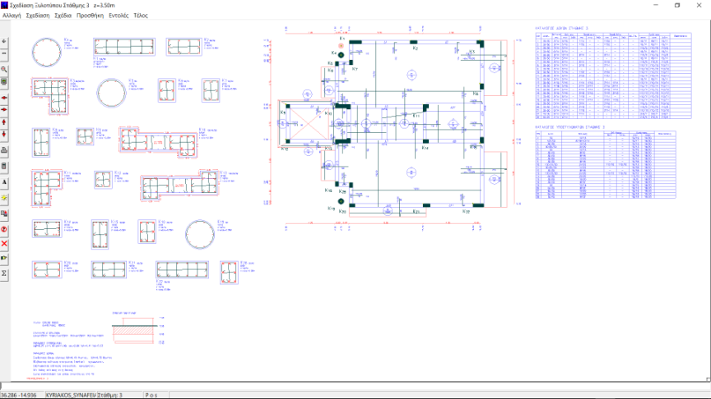The image size is (711, 399).
Task: Click the yellow star icon in left toolbar
Action: tap(5, 198)
